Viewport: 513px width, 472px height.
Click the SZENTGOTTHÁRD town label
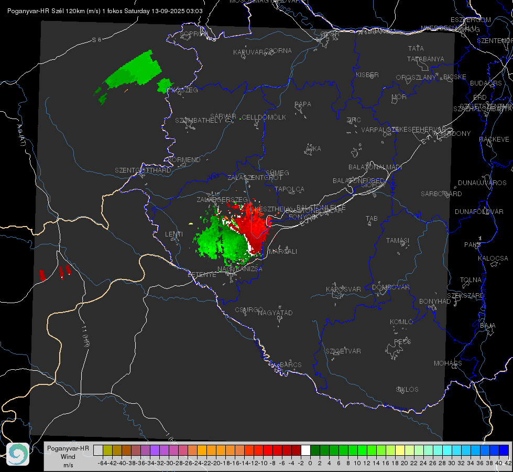tap(143, 170)
